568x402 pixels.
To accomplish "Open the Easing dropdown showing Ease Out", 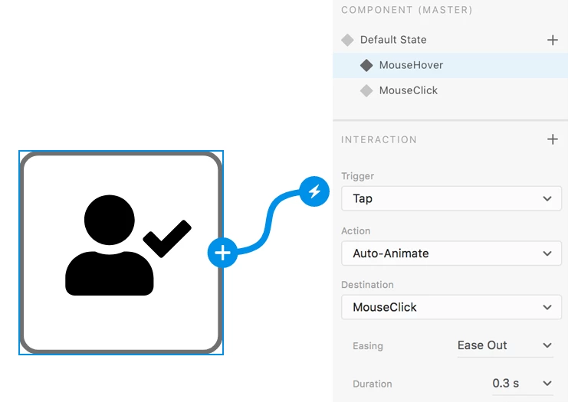I will tap(505, 345).
